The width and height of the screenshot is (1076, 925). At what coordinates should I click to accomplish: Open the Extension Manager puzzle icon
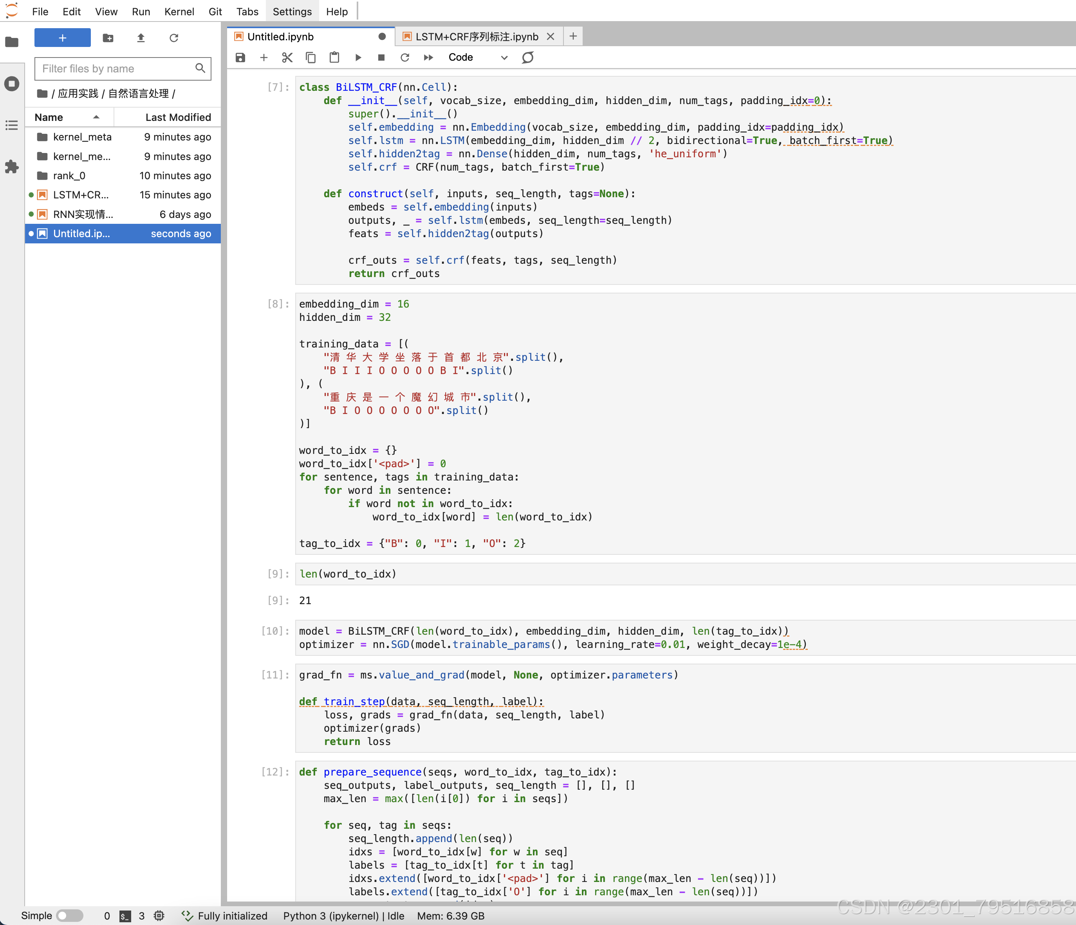11,167
